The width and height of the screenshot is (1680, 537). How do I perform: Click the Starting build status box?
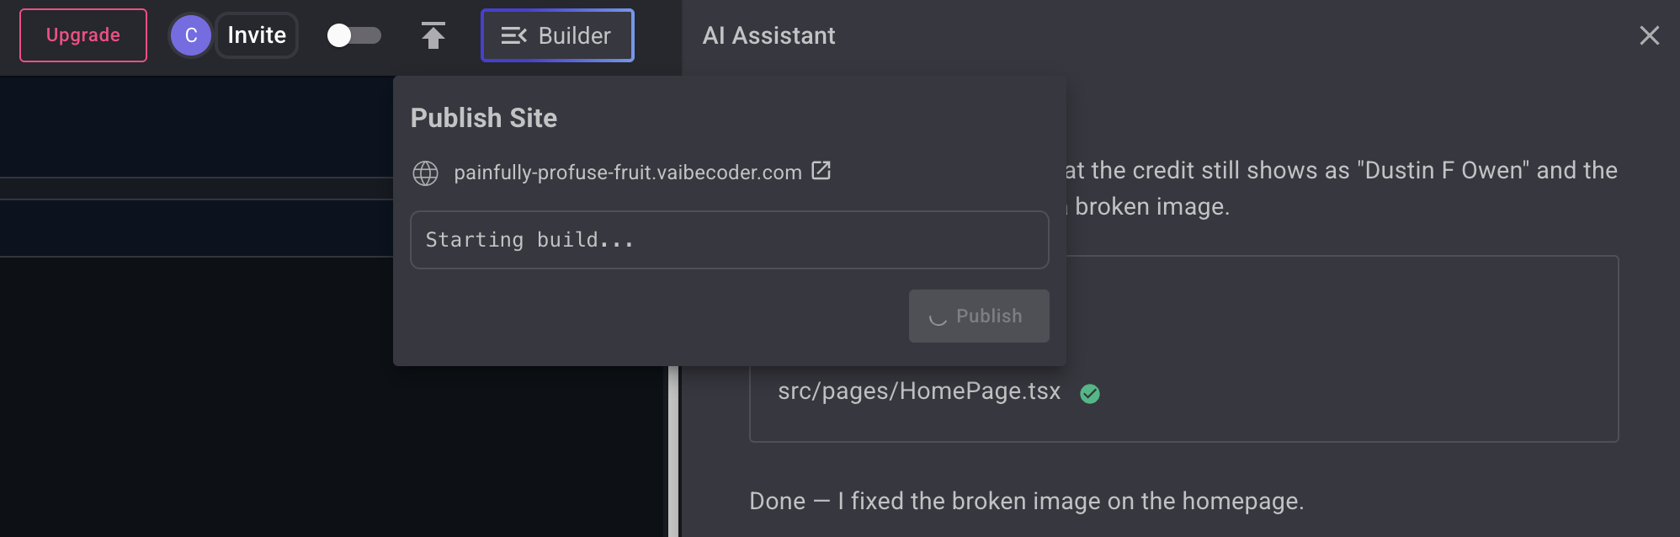729,240
